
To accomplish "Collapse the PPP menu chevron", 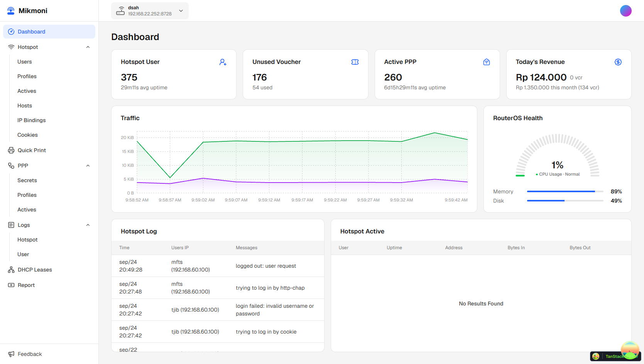I will (x=88, y=166).
